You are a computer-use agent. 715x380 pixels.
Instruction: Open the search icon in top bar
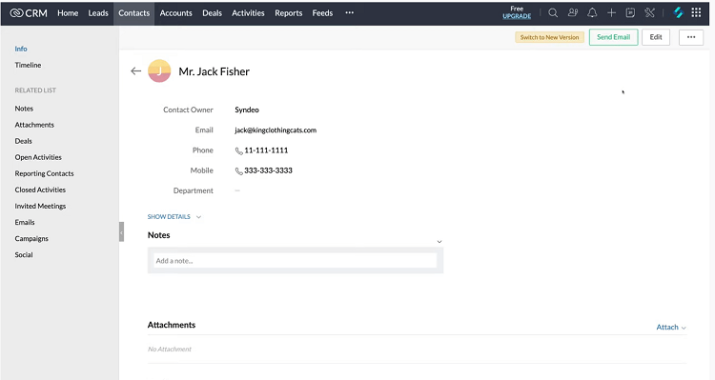(553, 13)
